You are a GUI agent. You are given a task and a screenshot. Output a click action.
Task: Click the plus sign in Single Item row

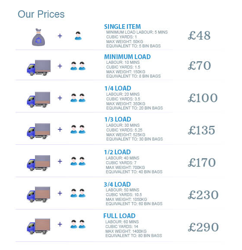pos(60,36)
